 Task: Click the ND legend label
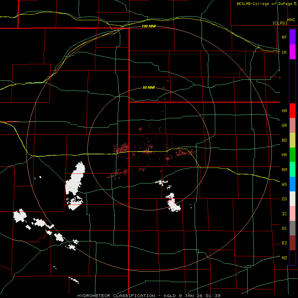(284, 258)
